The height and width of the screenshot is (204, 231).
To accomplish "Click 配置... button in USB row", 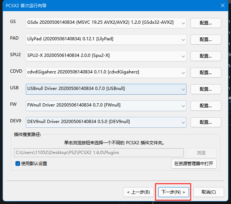I will pos(206,89).
